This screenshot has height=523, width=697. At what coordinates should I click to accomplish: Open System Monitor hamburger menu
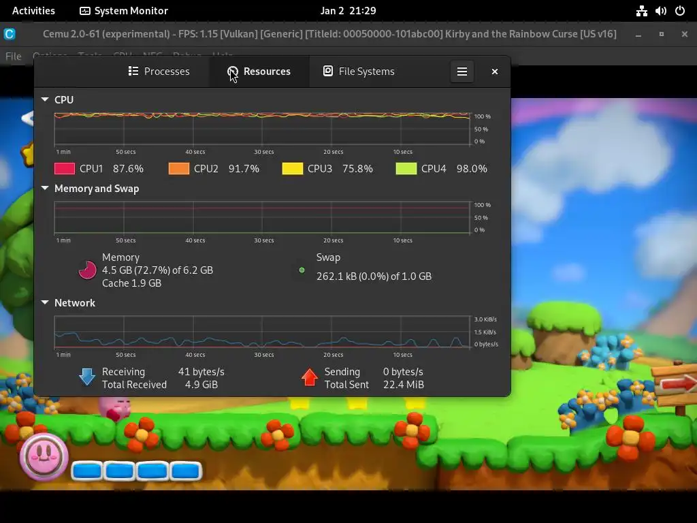point(462,72)
